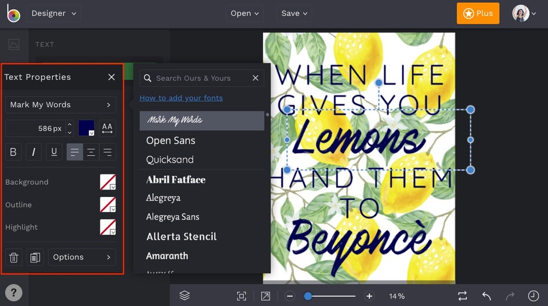The image size is (548, 306).
Task: Open the navy text color swatch
Action: tap(86, 128)
